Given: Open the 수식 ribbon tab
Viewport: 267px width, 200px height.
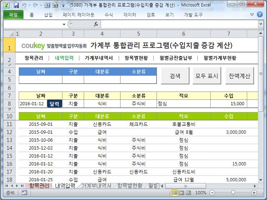Looking at the screenshot, I should [109, 15].
